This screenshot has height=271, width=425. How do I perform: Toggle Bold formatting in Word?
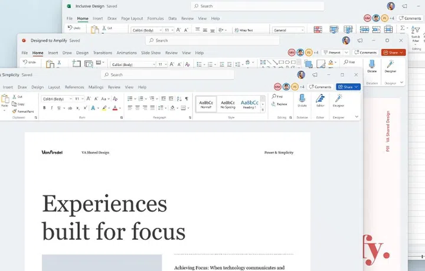44,108
